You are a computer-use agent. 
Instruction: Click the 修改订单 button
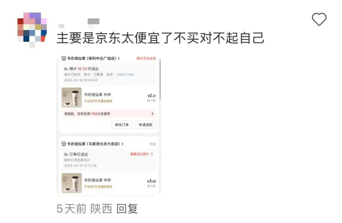tap(122, 125)
